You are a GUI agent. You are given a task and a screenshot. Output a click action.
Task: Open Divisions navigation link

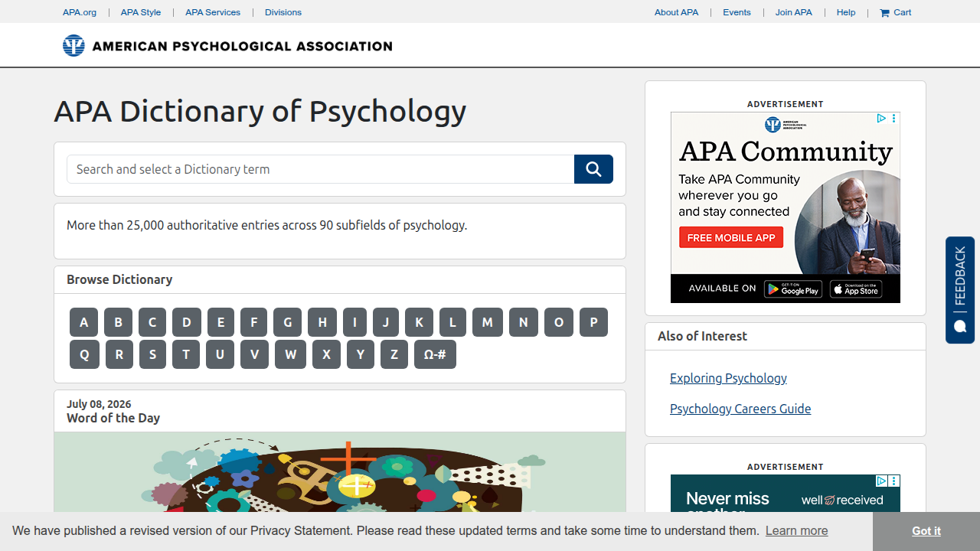[x=283, y=12]
